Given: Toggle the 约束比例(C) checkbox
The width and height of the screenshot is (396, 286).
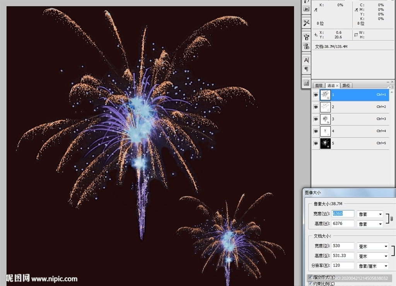Looking at the screenshot, I should (x=310, y=283).
